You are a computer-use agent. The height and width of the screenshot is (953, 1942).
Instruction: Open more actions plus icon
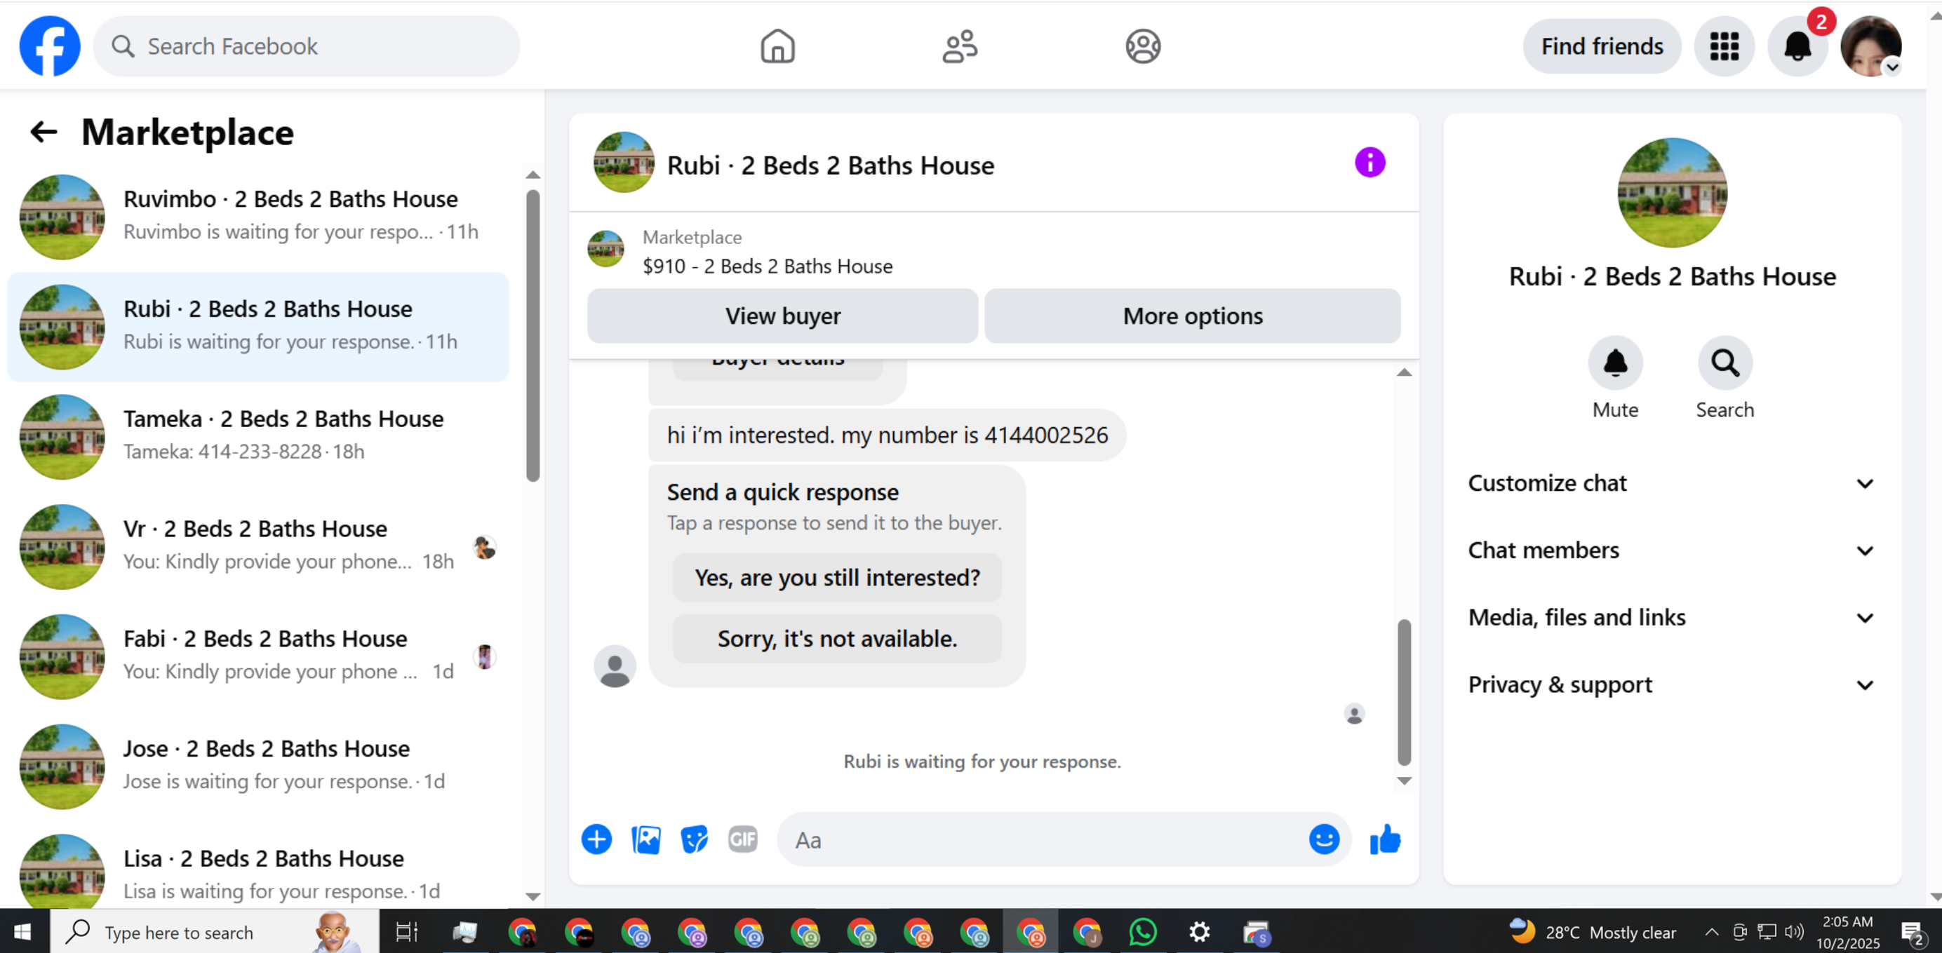pyautogui.click(x=596, y=839)
